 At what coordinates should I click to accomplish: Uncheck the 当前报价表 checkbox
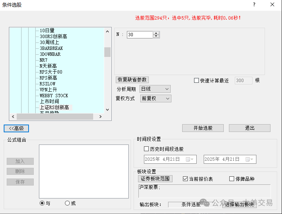pos(185,179)
